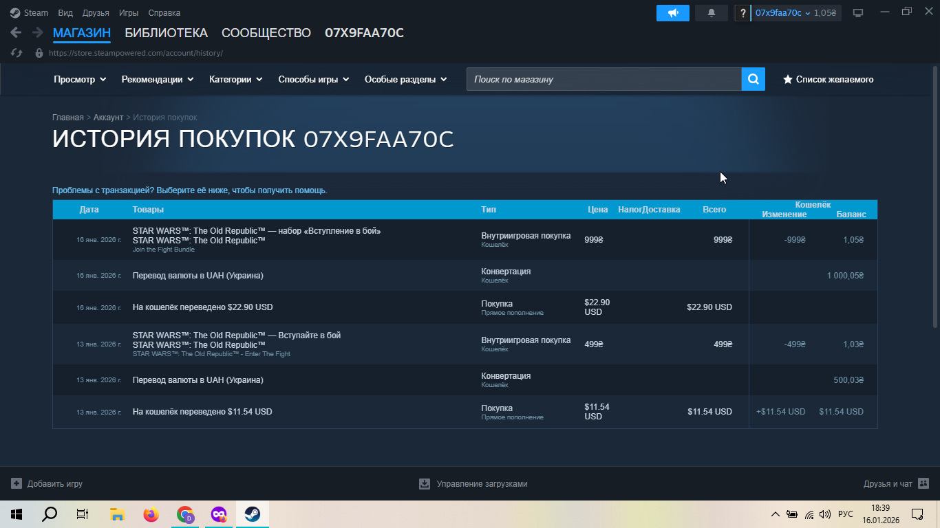Open the Друзья menu
This screenshot has height=528, width=940.
[96, 13]
